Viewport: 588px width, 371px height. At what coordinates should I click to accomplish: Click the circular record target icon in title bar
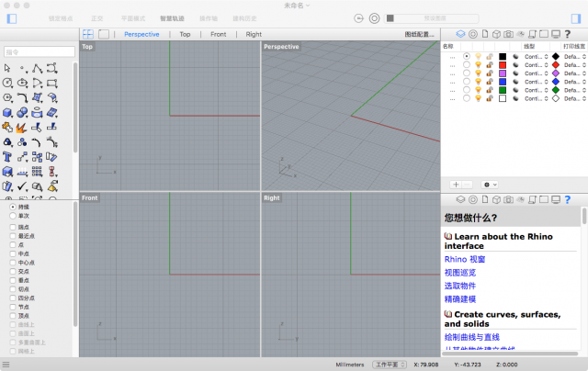pyautogui.click(x=374, y=18)
